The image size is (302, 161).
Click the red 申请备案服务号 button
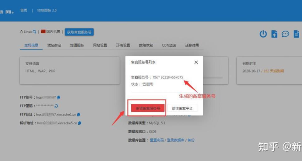point(148,108)
